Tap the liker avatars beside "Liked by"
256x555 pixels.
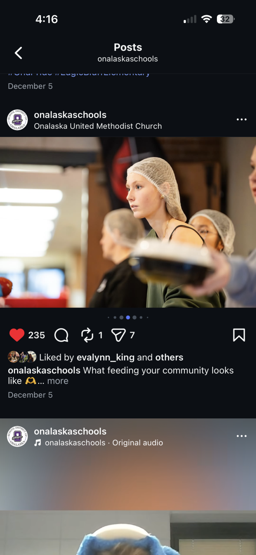point(22,357)
